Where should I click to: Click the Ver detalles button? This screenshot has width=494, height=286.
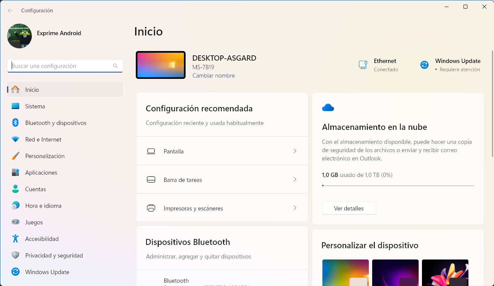(349, 208)
